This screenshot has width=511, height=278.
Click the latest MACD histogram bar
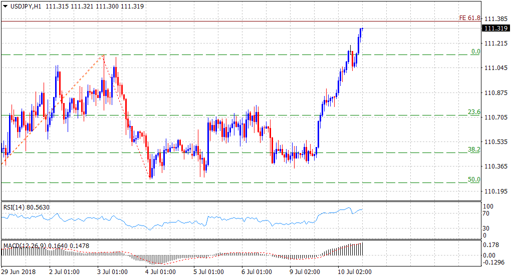(362, 249)
